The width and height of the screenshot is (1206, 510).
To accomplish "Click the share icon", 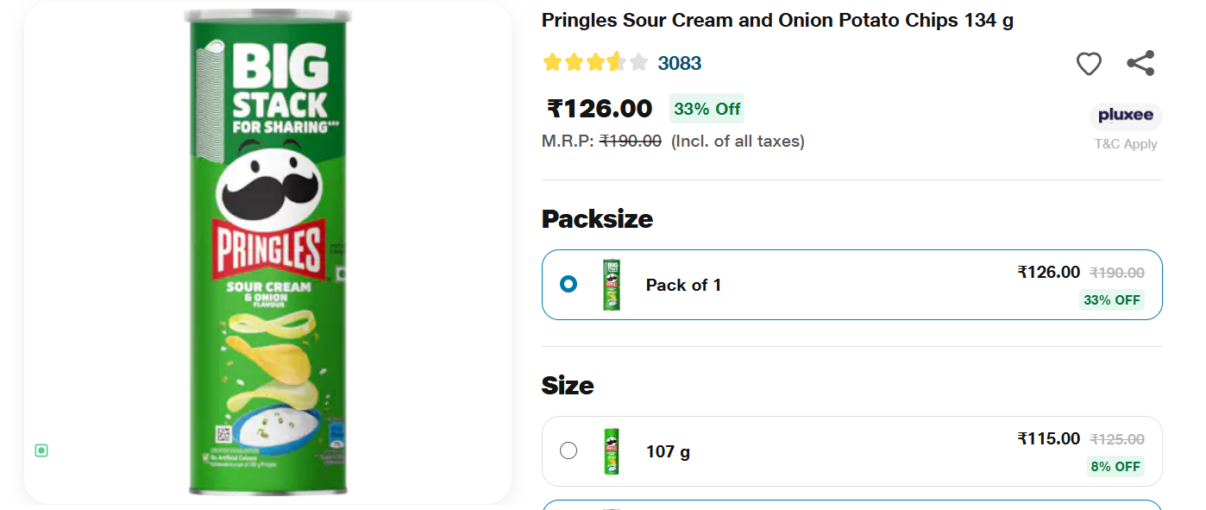I will [1140, 63].
